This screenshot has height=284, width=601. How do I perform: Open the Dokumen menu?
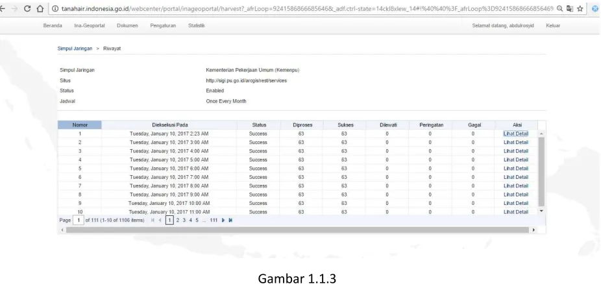pyautogui.click(x=127, y=26)
